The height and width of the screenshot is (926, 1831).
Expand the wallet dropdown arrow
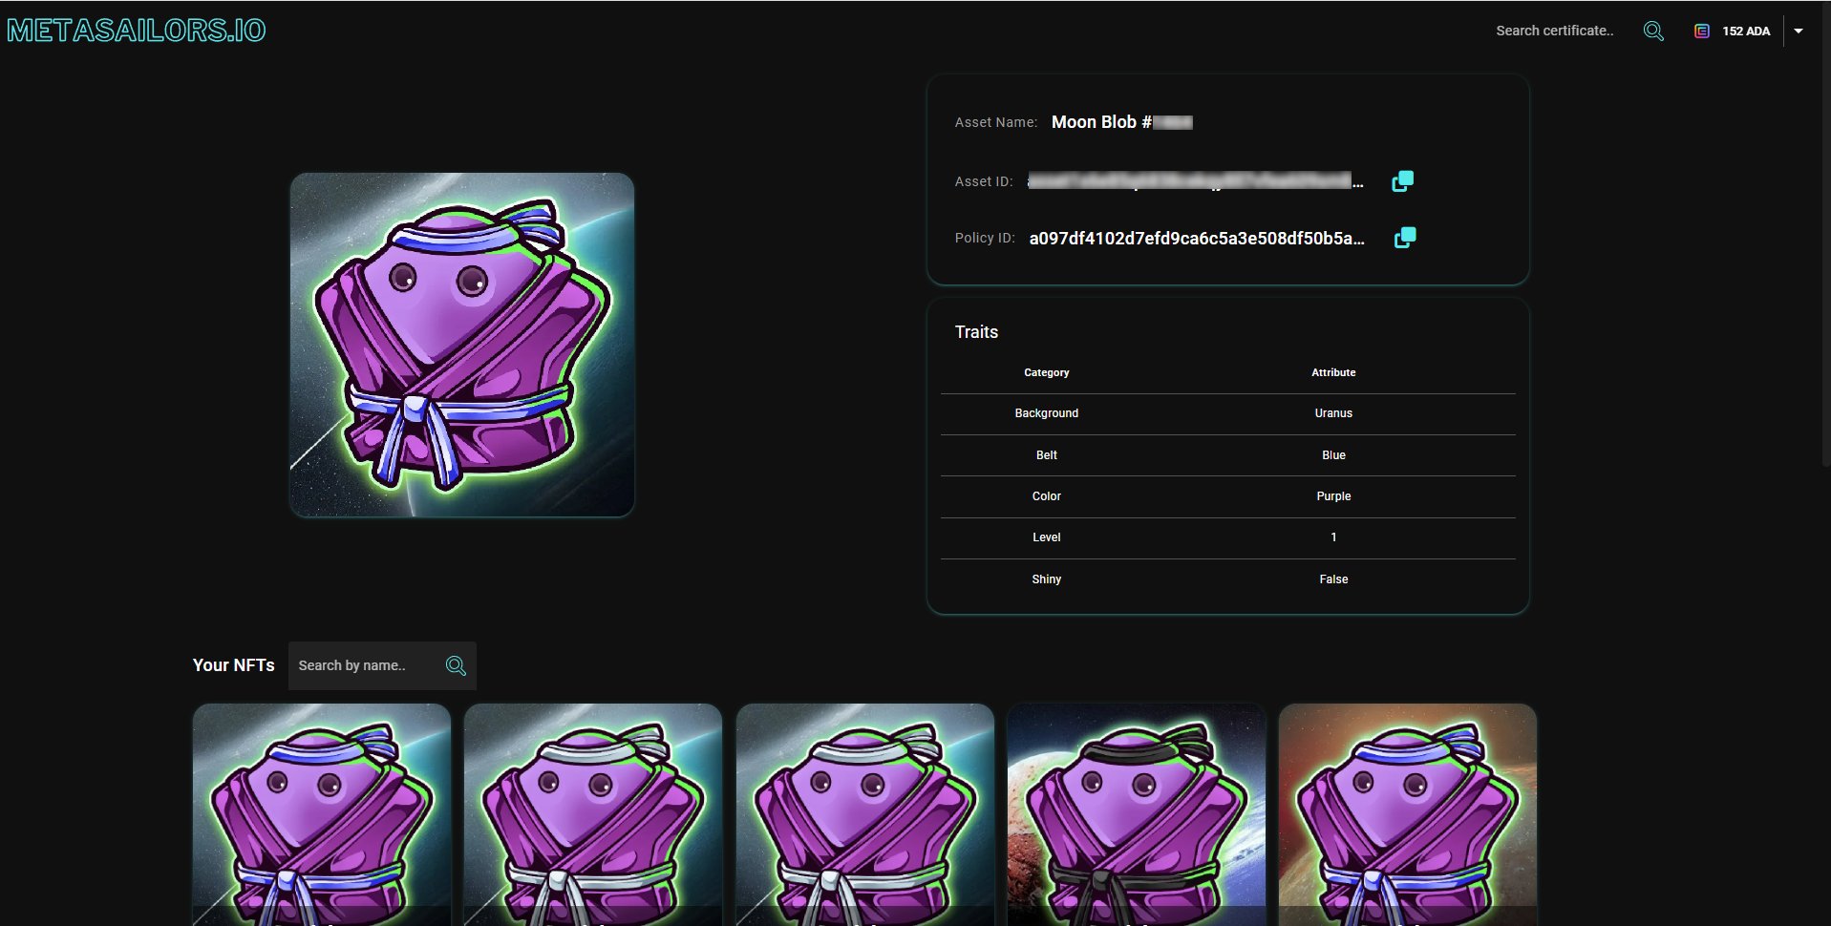pos(1799,32)
